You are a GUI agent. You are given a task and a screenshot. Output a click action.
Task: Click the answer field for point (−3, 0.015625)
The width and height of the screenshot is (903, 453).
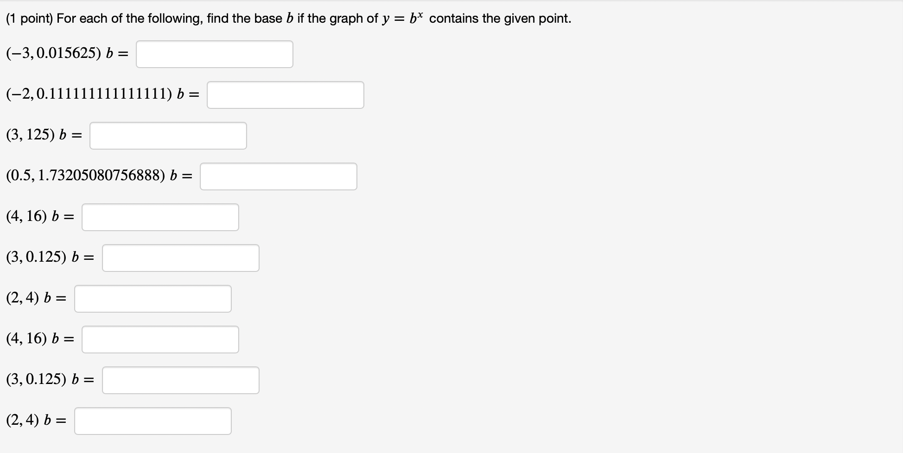coord(214,54)
